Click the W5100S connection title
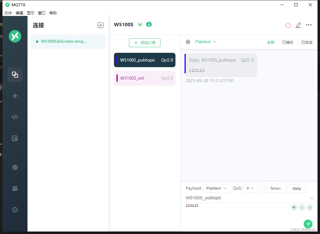 123,24
